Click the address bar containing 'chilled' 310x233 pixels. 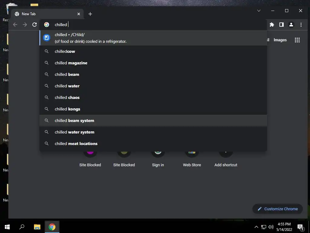click(153, 25)
